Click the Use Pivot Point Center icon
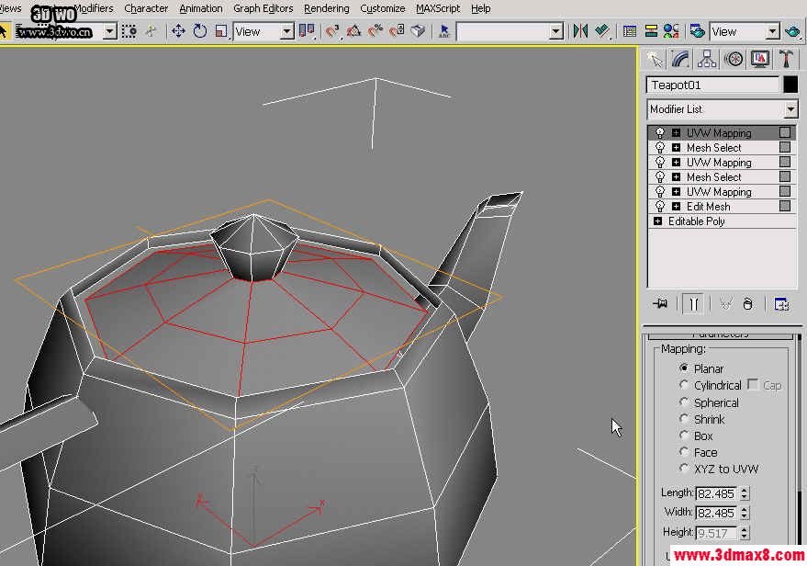This screenshot has width=807, height=566. (x=308, y=31)
